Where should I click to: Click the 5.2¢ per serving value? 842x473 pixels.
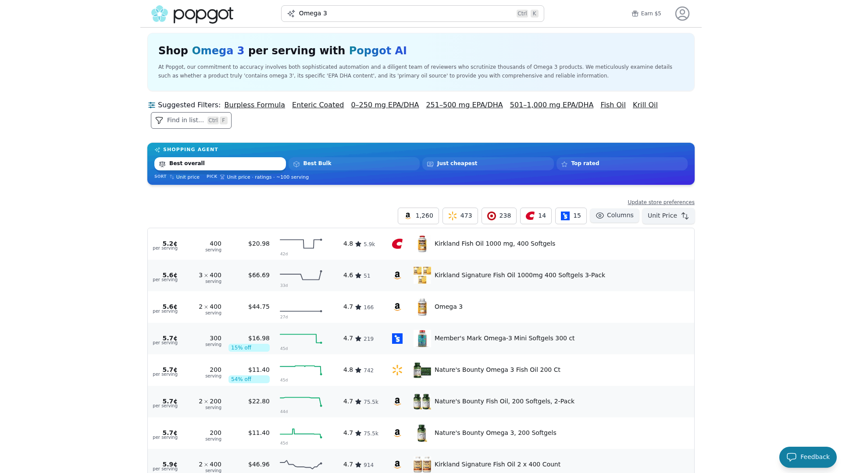[170, 244]
